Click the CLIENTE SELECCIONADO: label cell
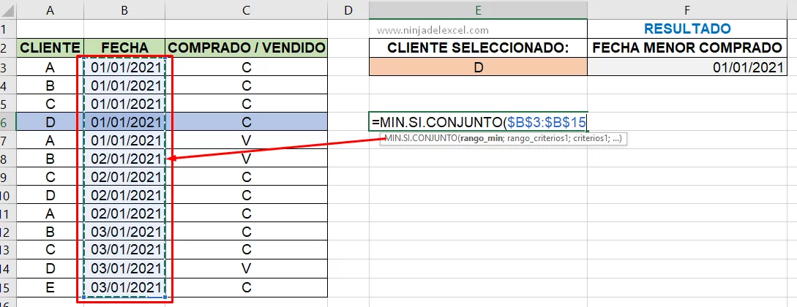The height and width of the screenshot is (307, 797). (478, 48)
